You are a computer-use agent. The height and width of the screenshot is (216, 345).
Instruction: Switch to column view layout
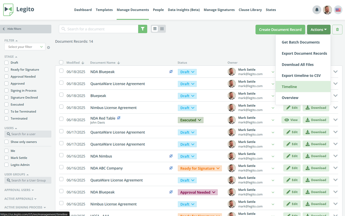(x=162, y=29)
